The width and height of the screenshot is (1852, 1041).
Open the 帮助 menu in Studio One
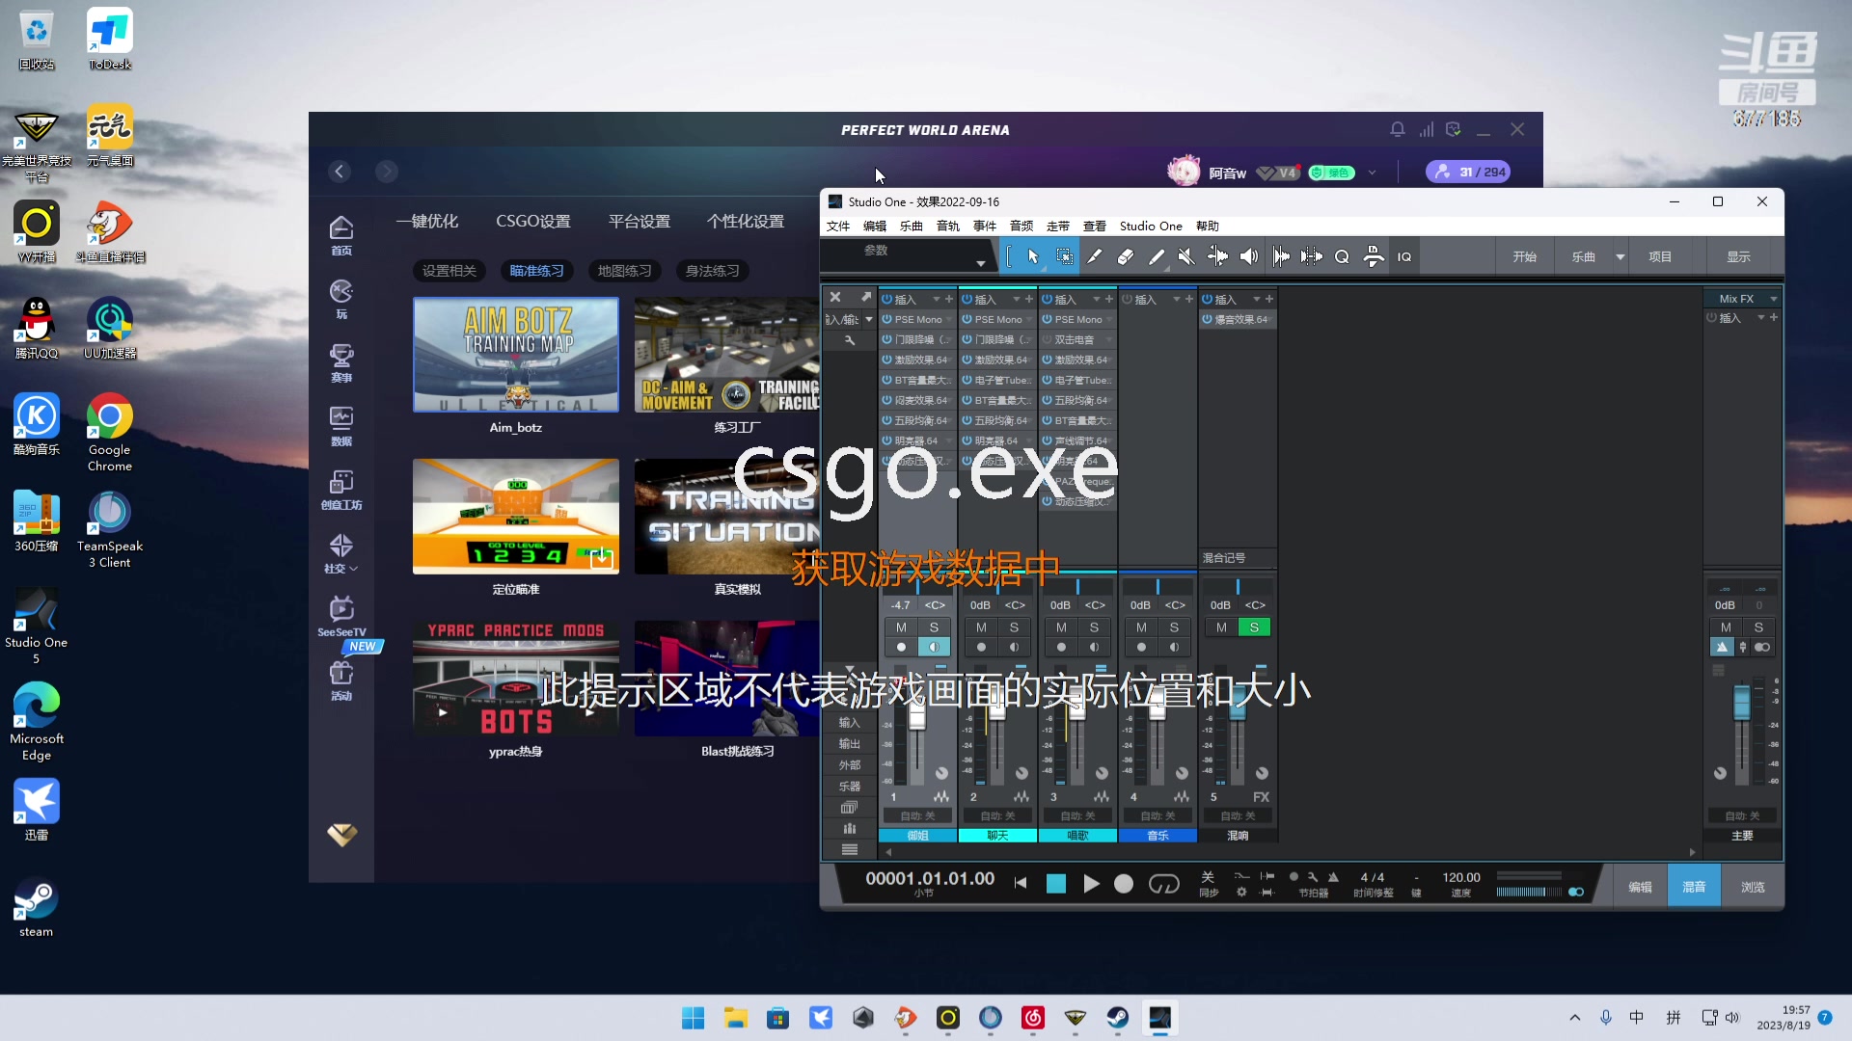point(1207,226)
